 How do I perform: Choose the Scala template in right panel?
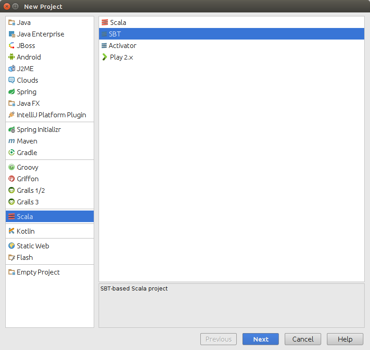coord(118,22)
